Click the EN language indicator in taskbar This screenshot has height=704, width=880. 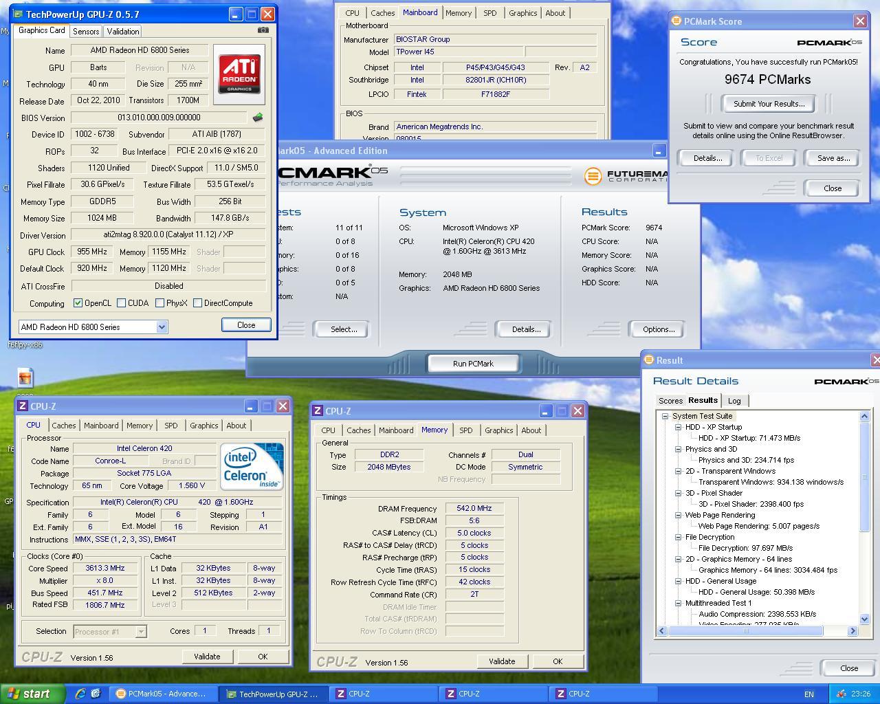point(809,694)
